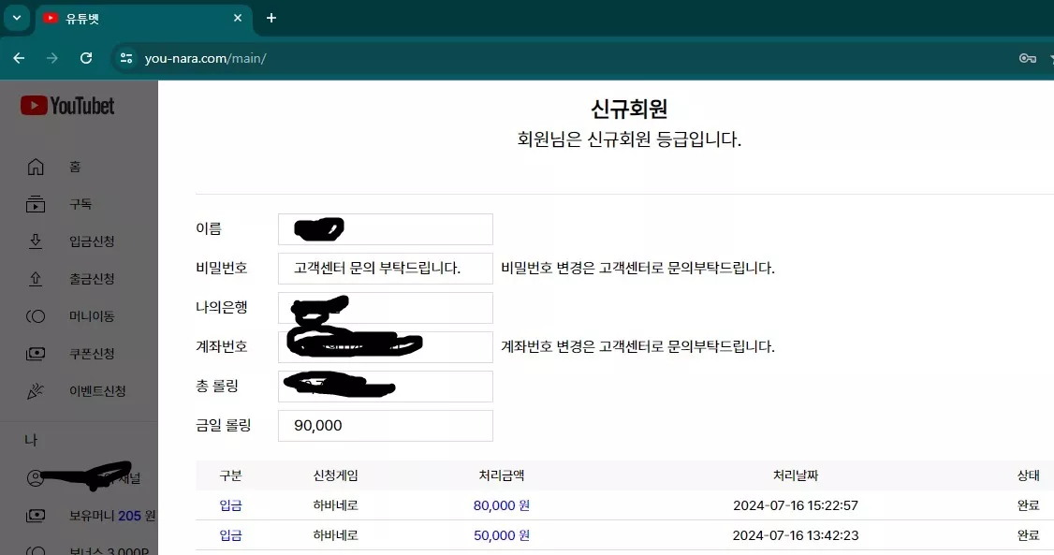Open 입금신청 deposit request icon
The width and height of the screenshot is (1054, 555).
[36, 241]
